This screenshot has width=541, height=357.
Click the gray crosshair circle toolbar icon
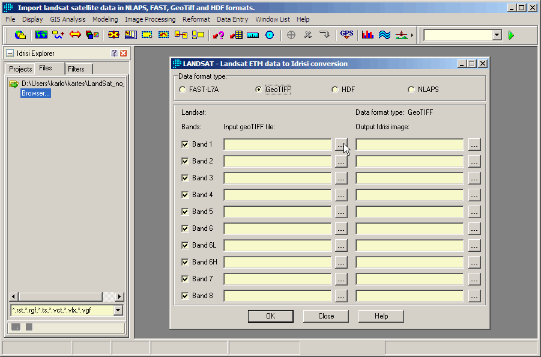(291, 35)
